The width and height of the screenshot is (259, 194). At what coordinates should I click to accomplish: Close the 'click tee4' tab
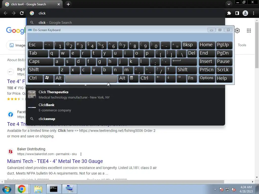[x=59, y=4]
